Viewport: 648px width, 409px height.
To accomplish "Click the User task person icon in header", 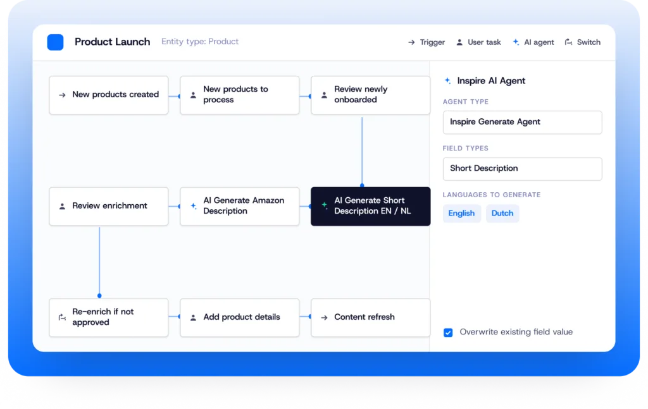I will [x=459, y=42].
